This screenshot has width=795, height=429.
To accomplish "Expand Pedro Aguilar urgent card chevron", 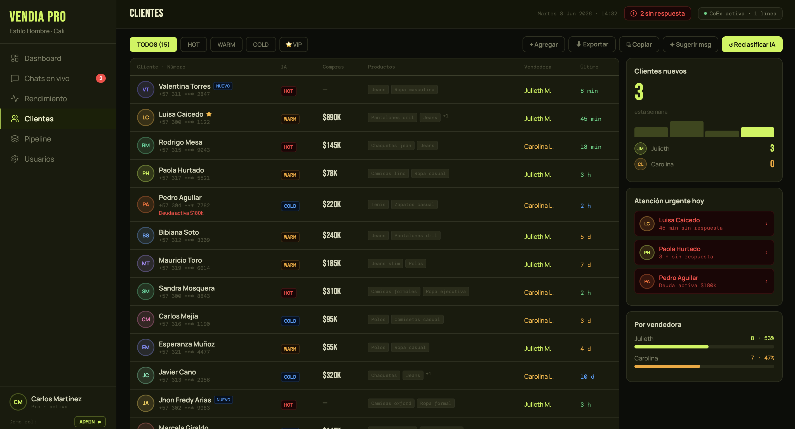I will tap(766, 281).
